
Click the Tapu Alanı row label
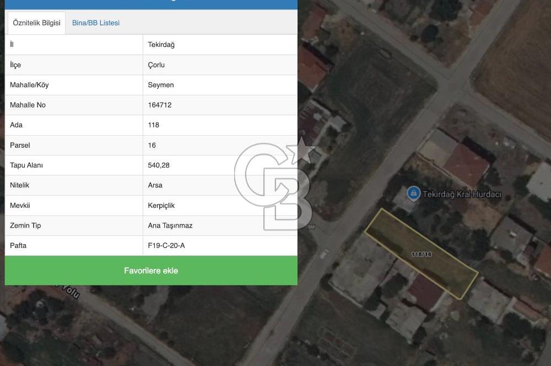(x=26, y=165)
